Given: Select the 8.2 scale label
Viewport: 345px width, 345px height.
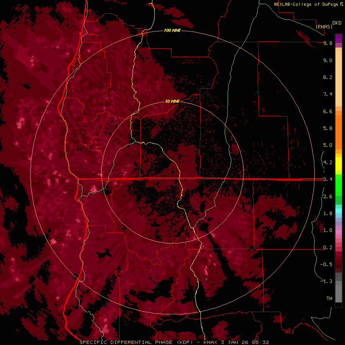Looking at the screenshot, I should 328,77.
